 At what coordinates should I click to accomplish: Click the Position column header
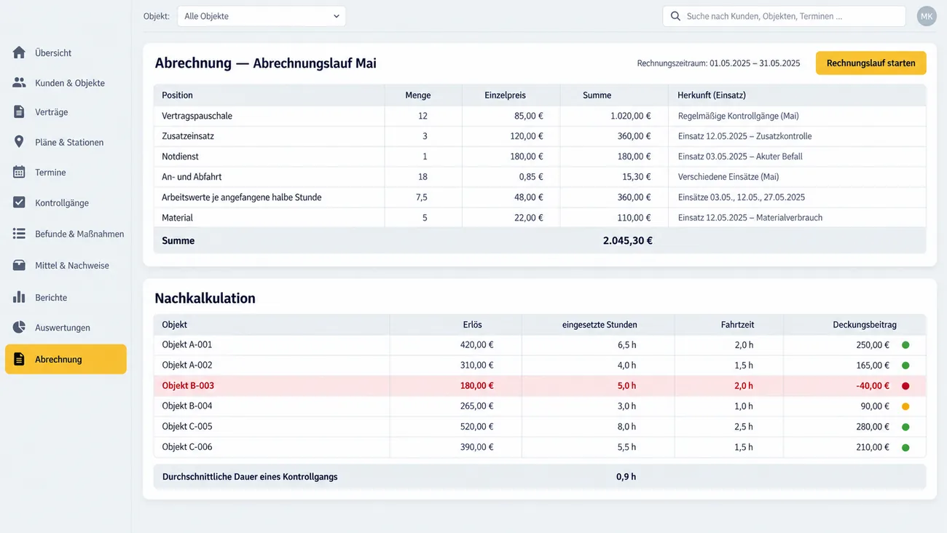(x=177, y=95)
